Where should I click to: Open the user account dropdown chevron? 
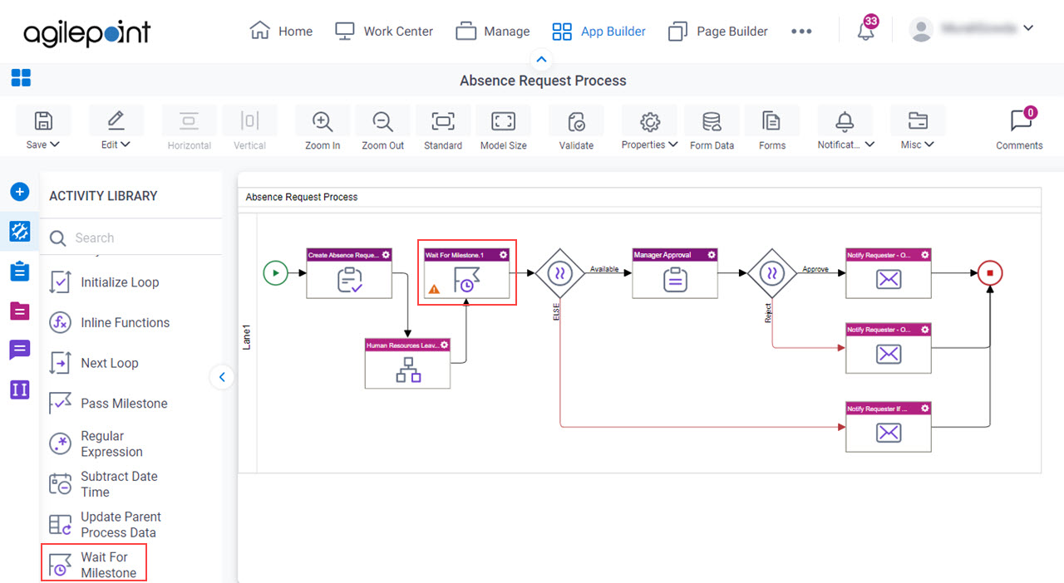pyautogui.click(x=1028, y=28)
